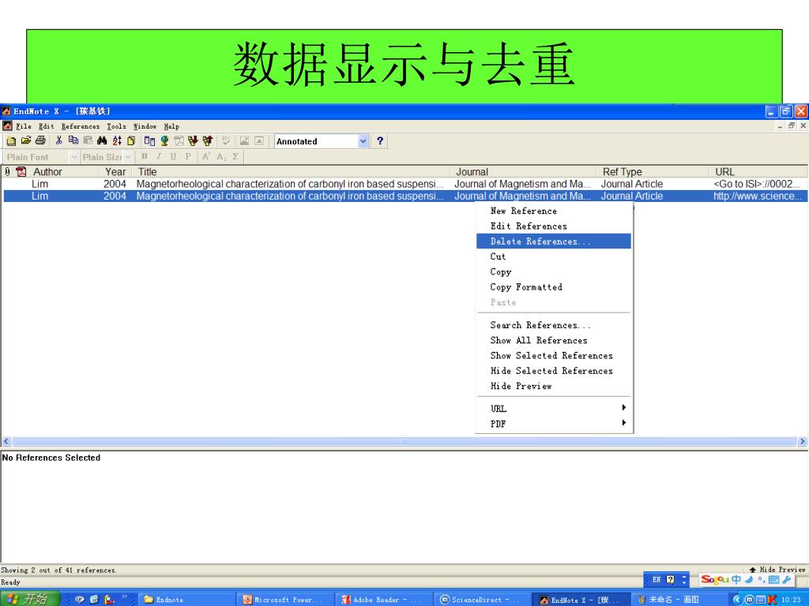Image resolution: width=809 pixels, height=606 pixels.
Task: Toggle Bold formatting button
Action: tap(145, 157)
